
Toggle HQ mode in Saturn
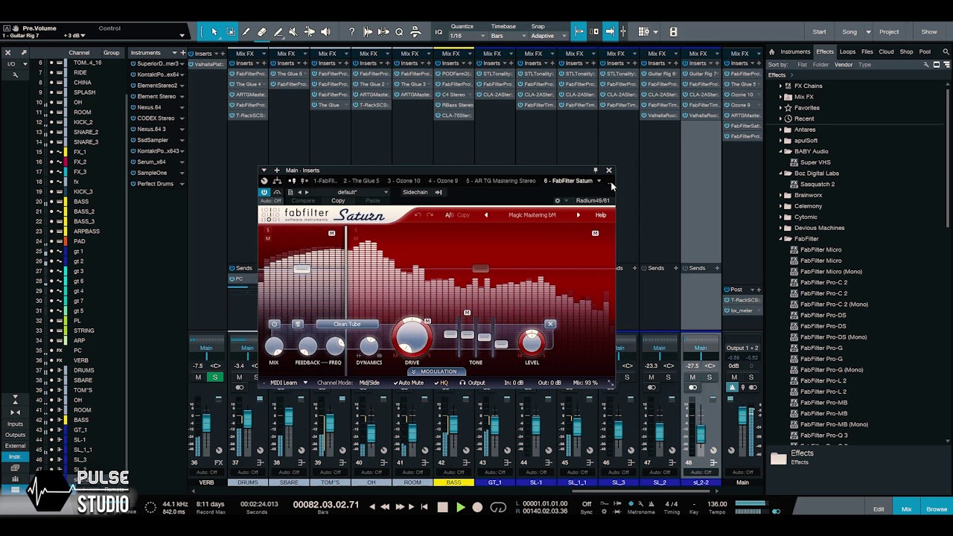point(442,383)
